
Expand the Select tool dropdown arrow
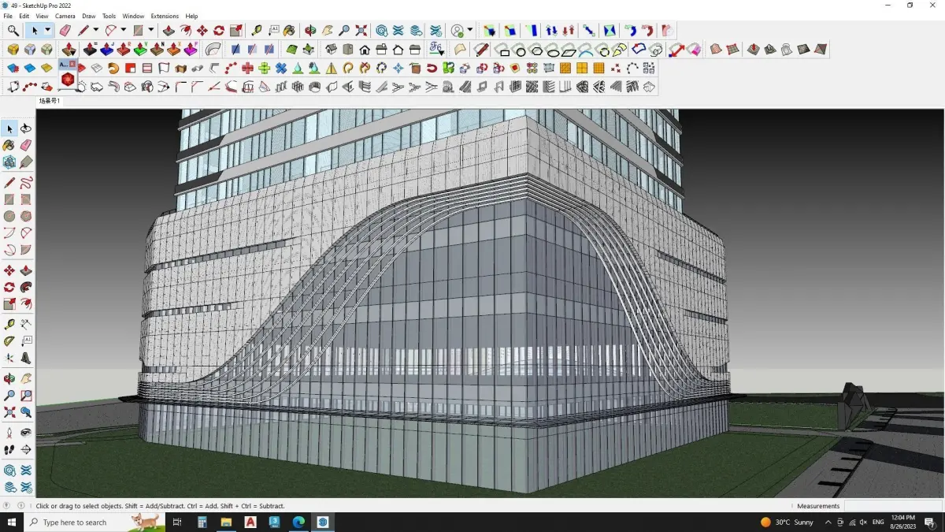[47, 31]
